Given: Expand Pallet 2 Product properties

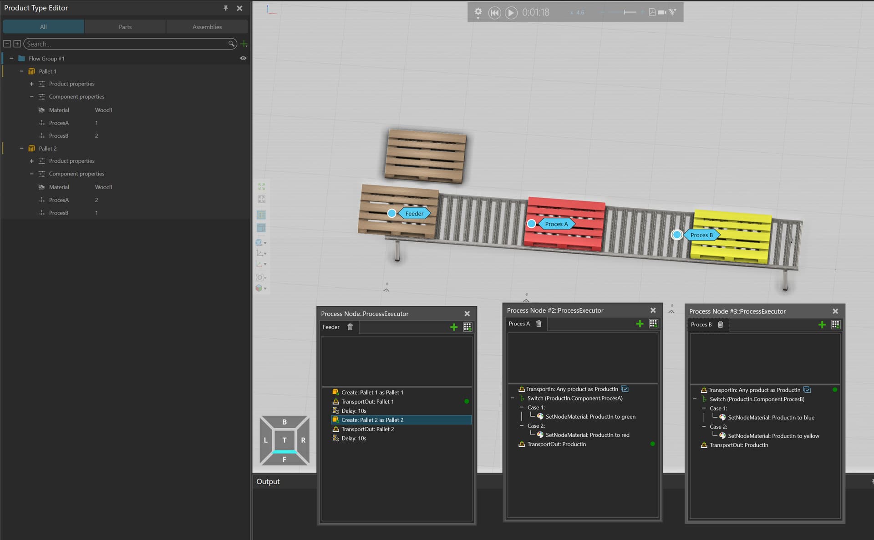Looking at the screenshot, I should 31,161.
